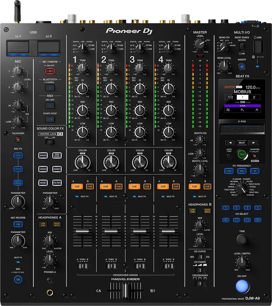Screen dimensions: 272x306
Task: Click the channel 2 volume fader
Action: 111,231
